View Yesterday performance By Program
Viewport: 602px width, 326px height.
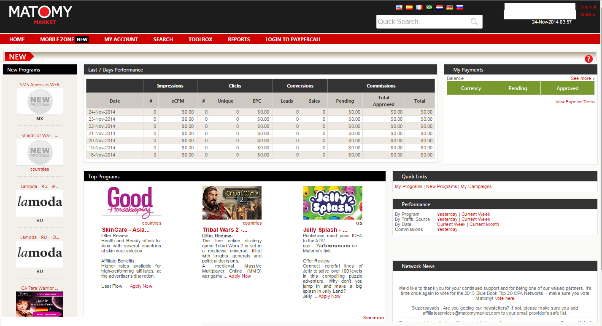[x=447, y=214]
